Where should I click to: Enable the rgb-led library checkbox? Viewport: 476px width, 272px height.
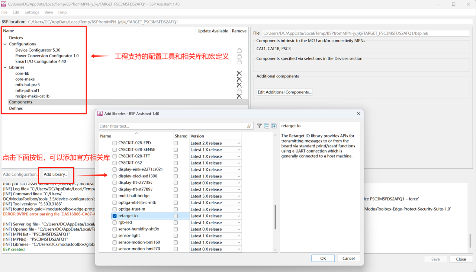115,223
